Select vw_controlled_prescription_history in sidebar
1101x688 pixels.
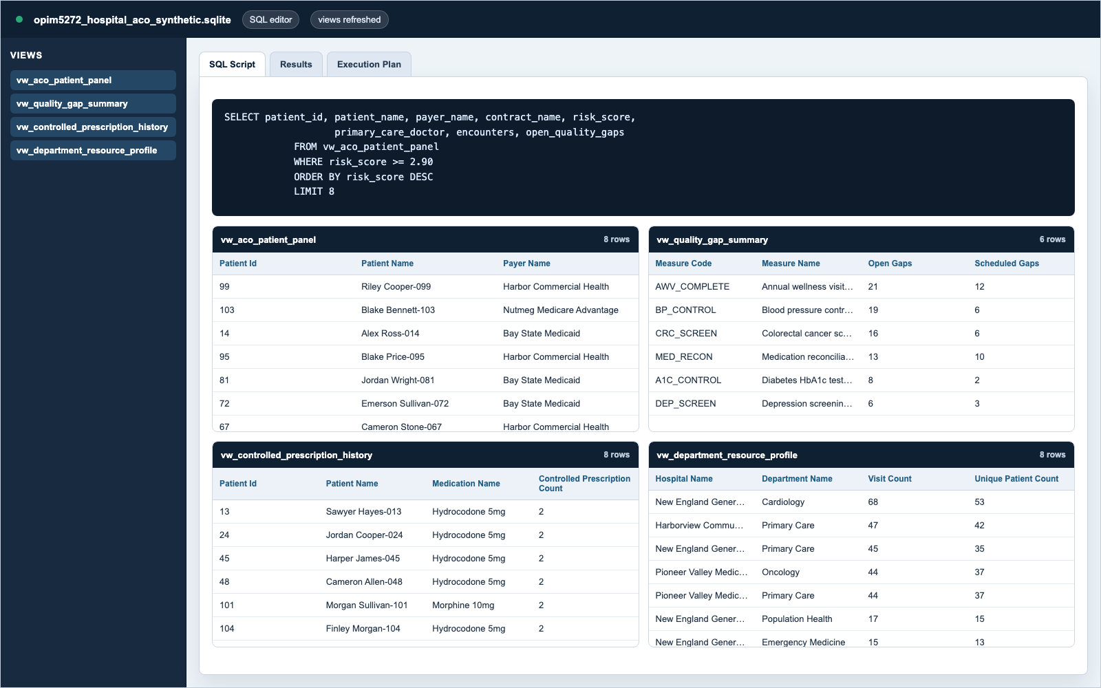(93, 127)
